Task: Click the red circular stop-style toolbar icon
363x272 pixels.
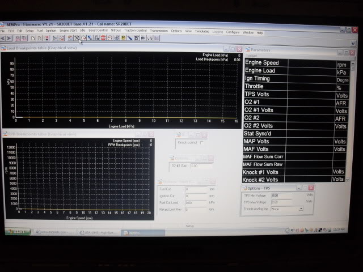Action: point(103,38)
